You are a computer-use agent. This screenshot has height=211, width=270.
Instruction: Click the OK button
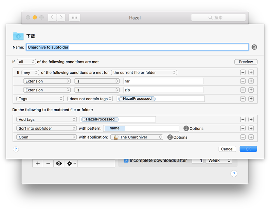248,149
